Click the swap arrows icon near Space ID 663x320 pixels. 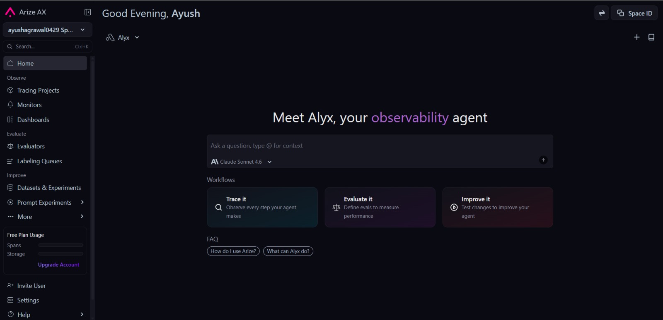(x=602, y=13)
